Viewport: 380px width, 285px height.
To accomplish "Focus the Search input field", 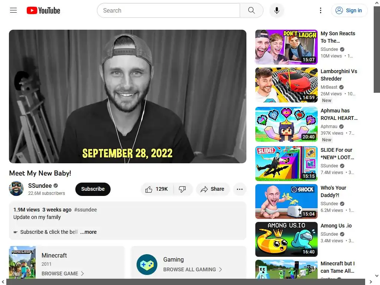I will [x=168, y=10].
